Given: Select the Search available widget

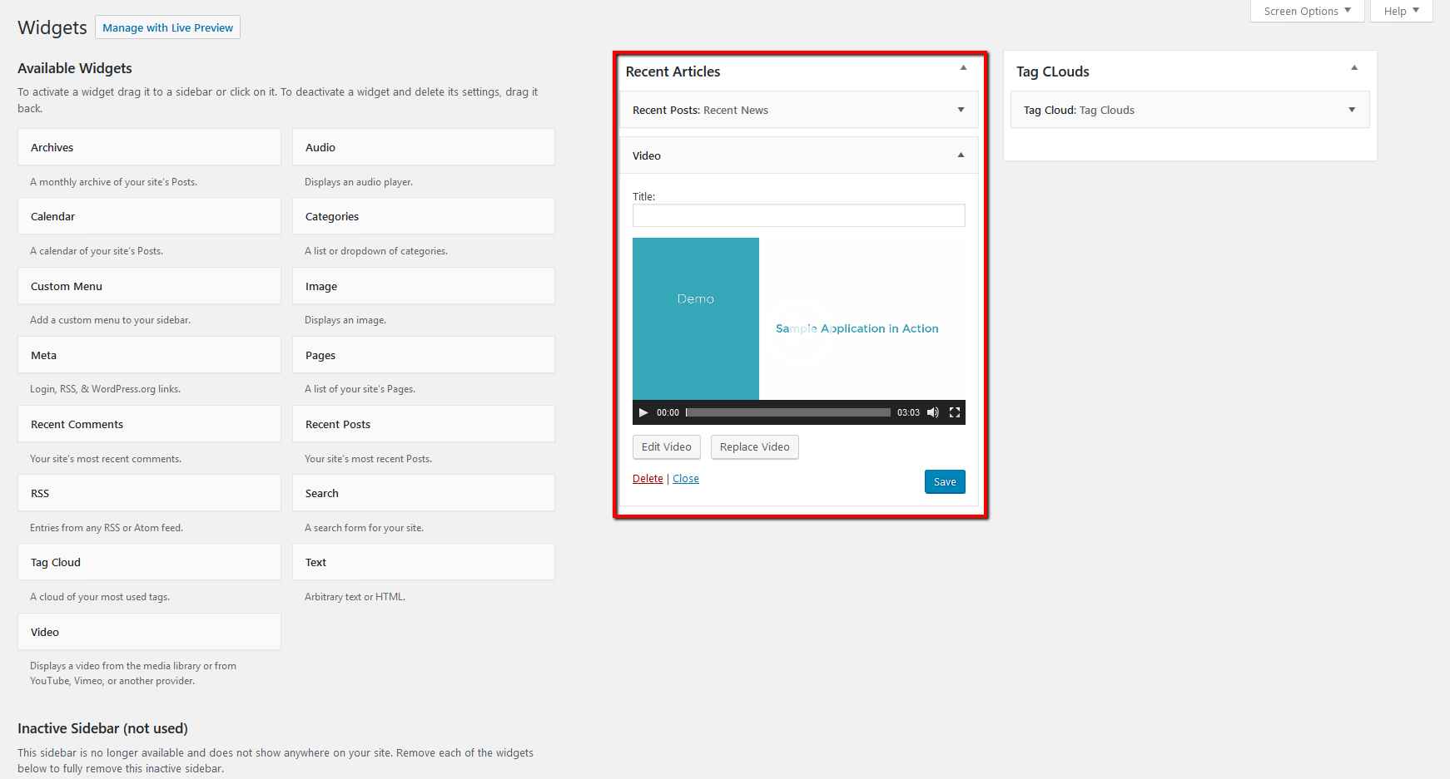Looking at the screenshot, I should tap(424, 493).
